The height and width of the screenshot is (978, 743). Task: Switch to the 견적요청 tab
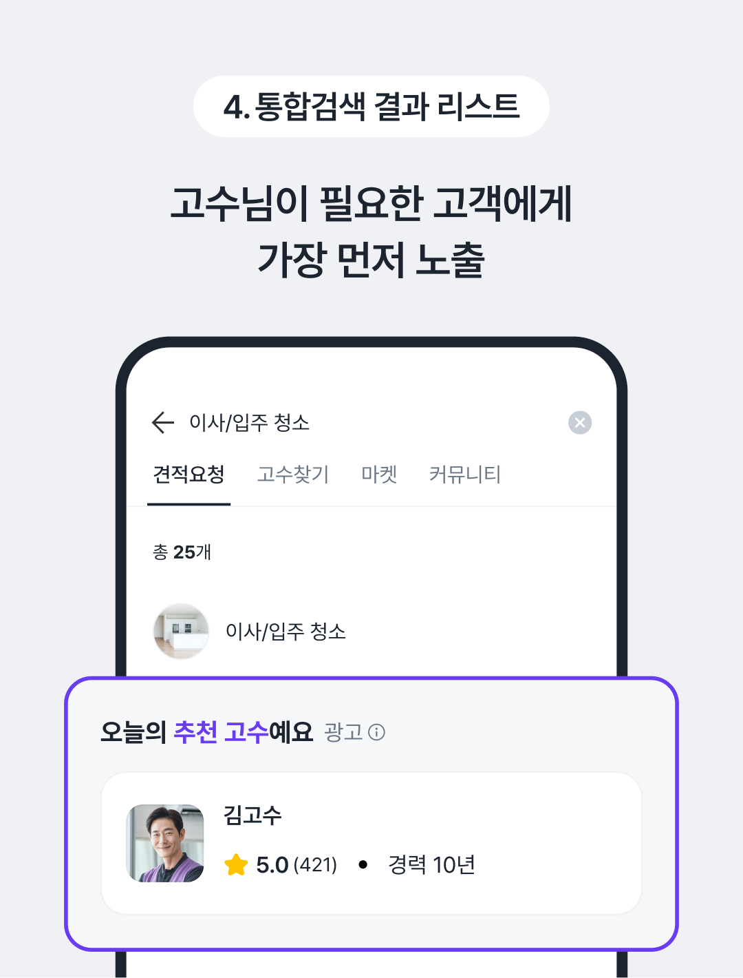point(189,475)
